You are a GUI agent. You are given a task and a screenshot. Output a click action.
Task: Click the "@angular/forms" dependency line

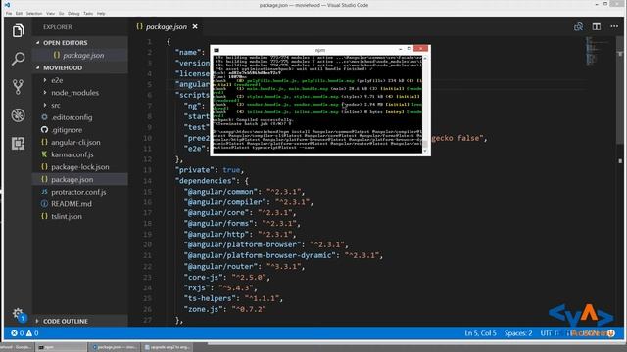242,224
